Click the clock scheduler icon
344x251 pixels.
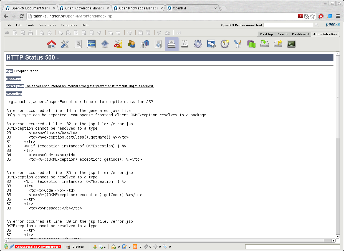[224, 44]
